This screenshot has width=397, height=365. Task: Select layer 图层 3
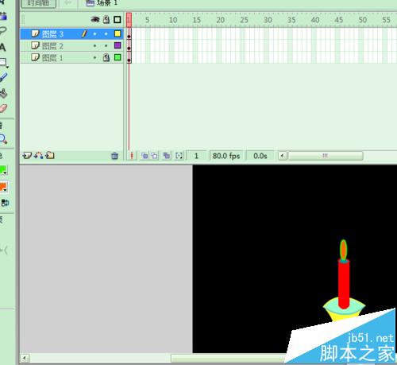tap(71, 34)
